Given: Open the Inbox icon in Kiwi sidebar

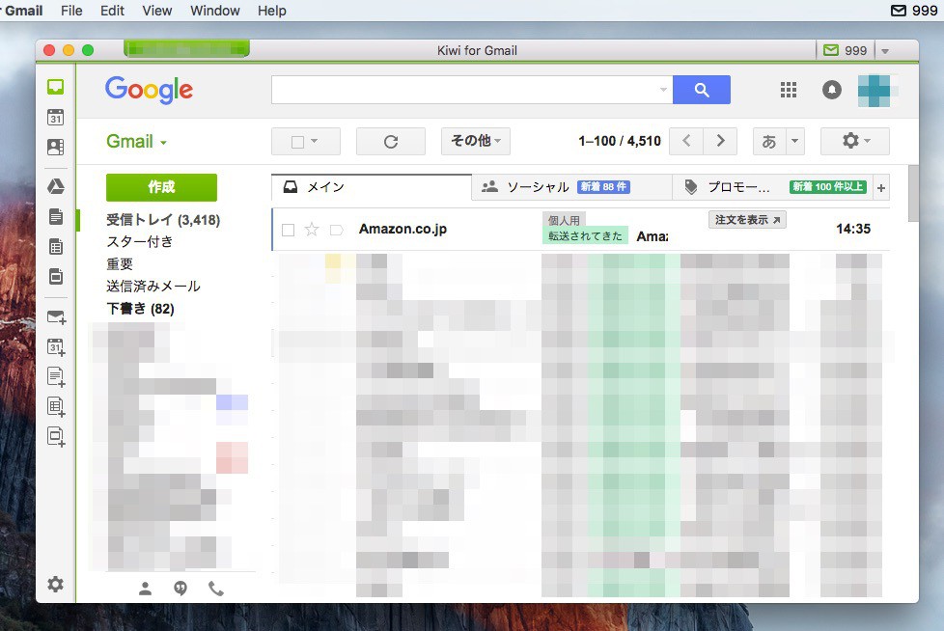Looking at the screenshot, I should tap(55, 87).
